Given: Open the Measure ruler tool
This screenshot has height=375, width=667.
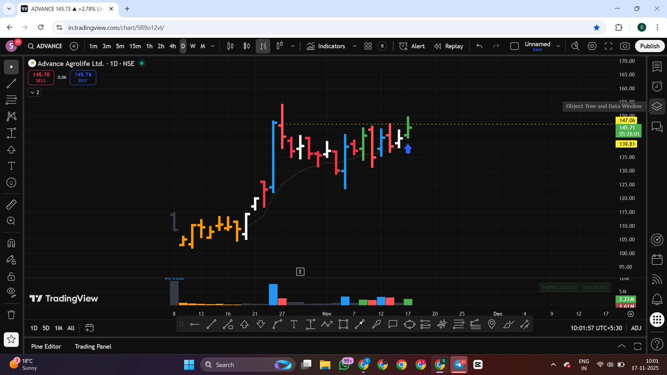Looking at the screenshot, I should (11, 204).
